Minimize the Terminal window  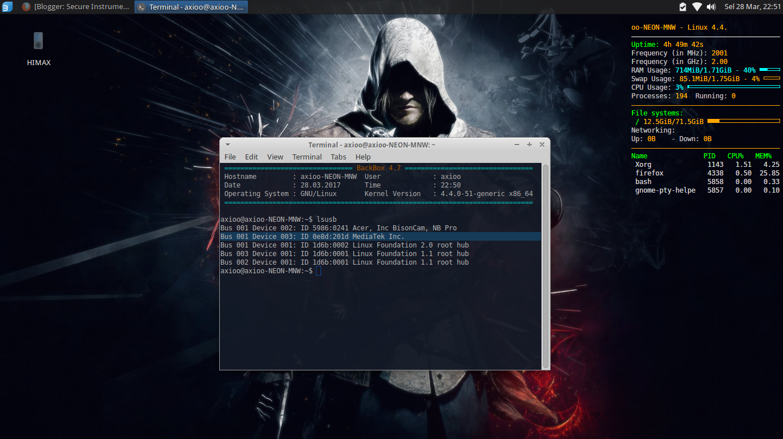pyautogui.click(x=517, y=145)
